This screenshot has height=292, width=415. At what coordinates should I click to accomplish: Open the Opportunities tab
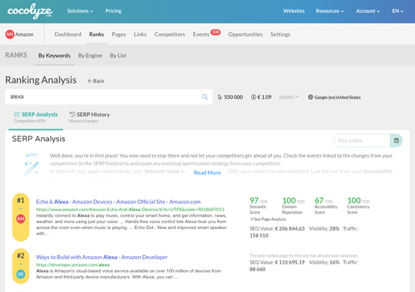[246, 35]
